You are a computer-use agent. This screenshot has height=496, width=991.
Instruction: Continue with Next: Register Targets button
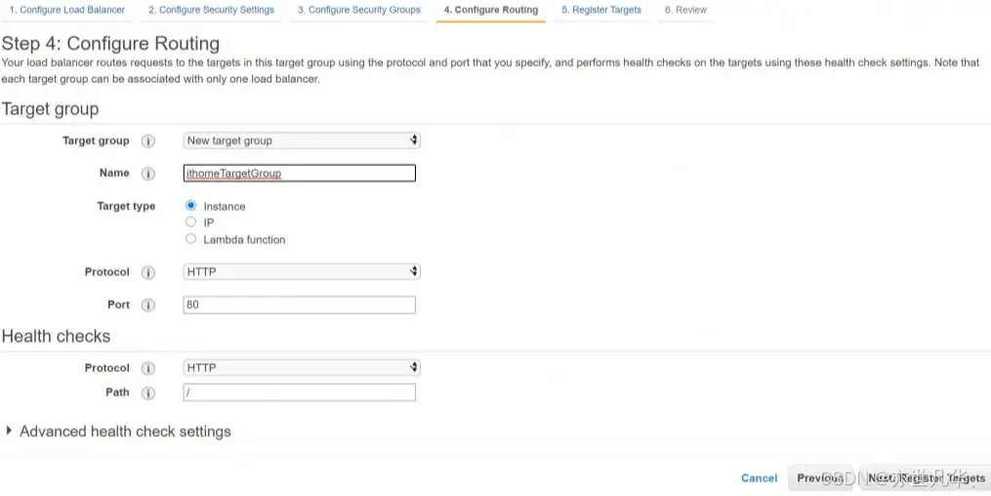point(926,478)
